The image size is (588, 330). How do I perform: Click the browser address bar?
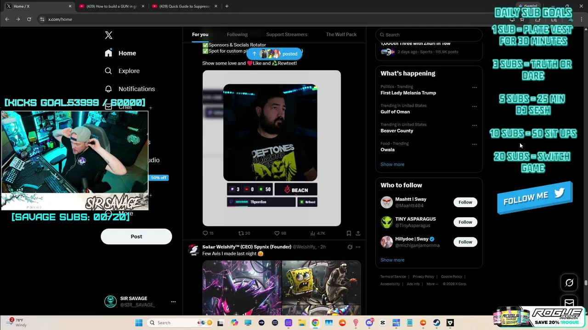[271, 19]
